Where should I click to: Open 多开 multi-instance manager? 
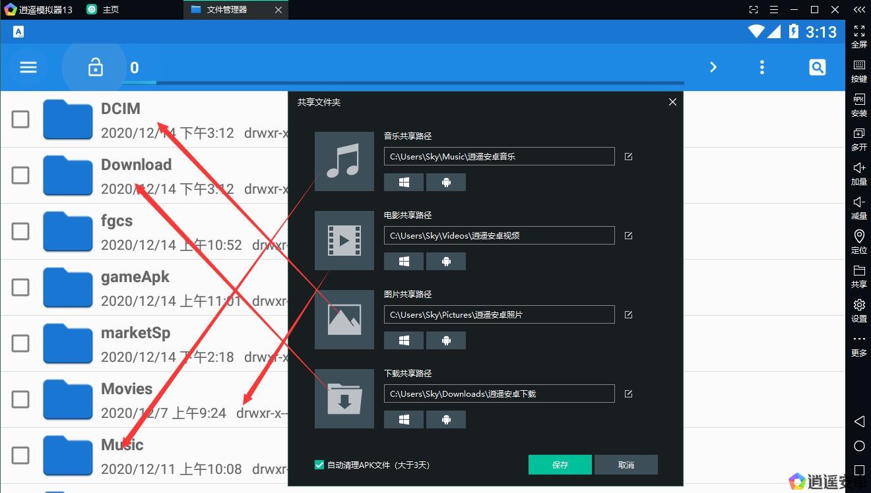click(x=858, y=138)
